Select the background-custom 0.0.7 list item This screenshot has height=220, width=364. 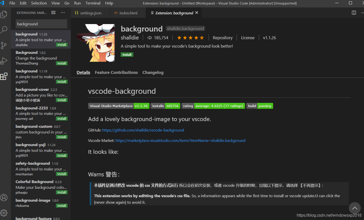click(41, 132)
